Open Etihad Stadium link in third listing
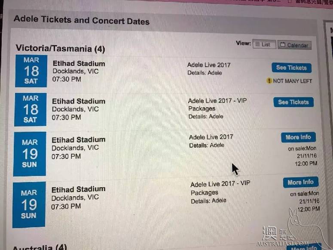This screenshot has width=333, height=250. (78, 140)
